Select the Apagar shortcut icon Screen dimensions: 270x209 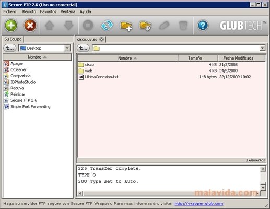point(6,64)
